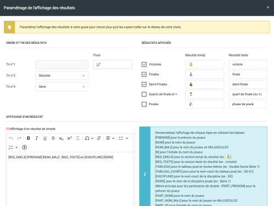Click the disabled Tri n°1 field
This screenshot has height=206, width=274.
62,65
